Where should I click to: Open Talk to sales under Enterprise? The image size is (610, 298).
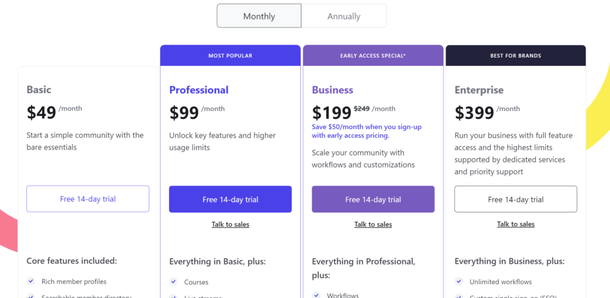coord(516,224)
